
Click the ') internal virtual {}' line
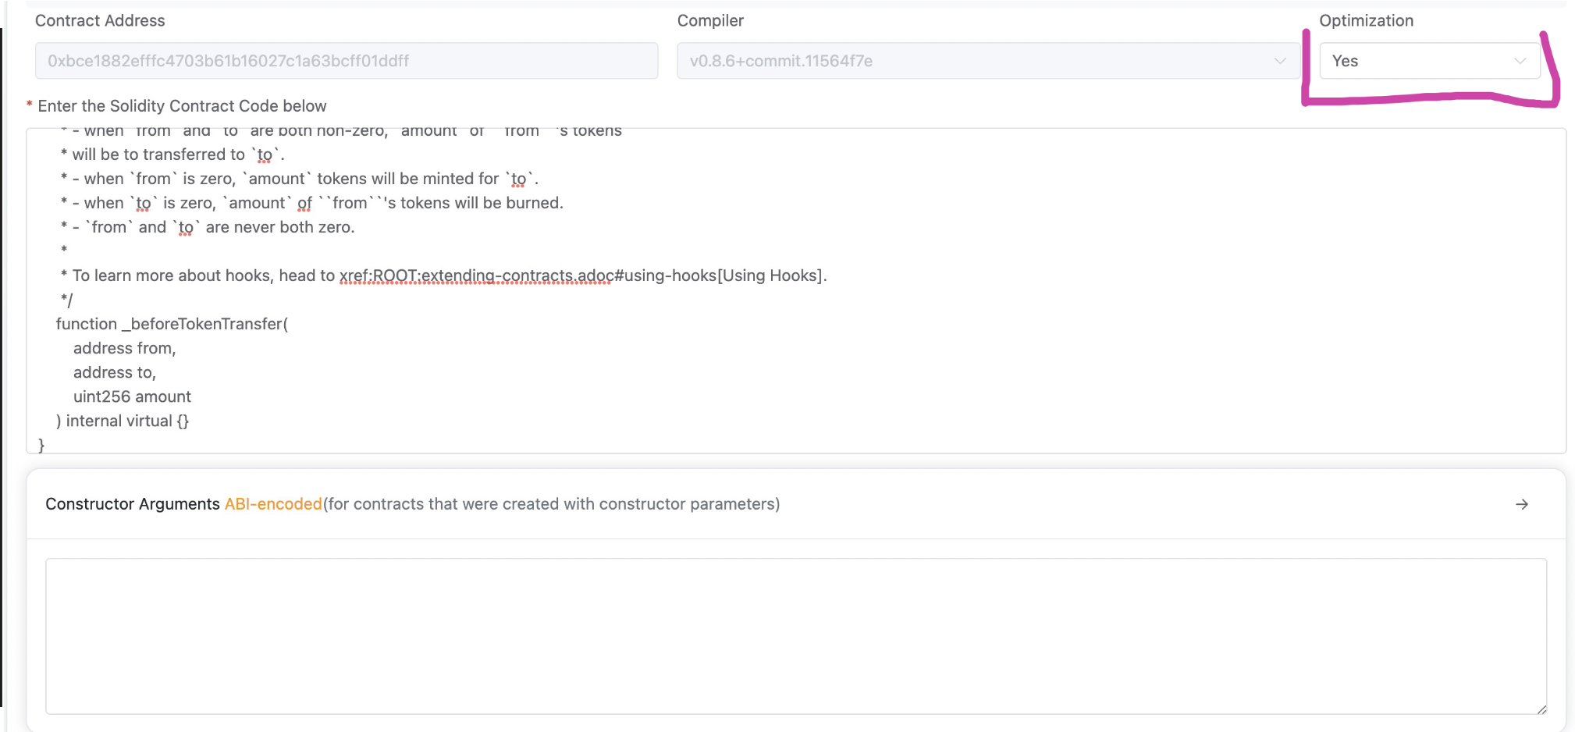pyautogui.click(x=123, y=421)
